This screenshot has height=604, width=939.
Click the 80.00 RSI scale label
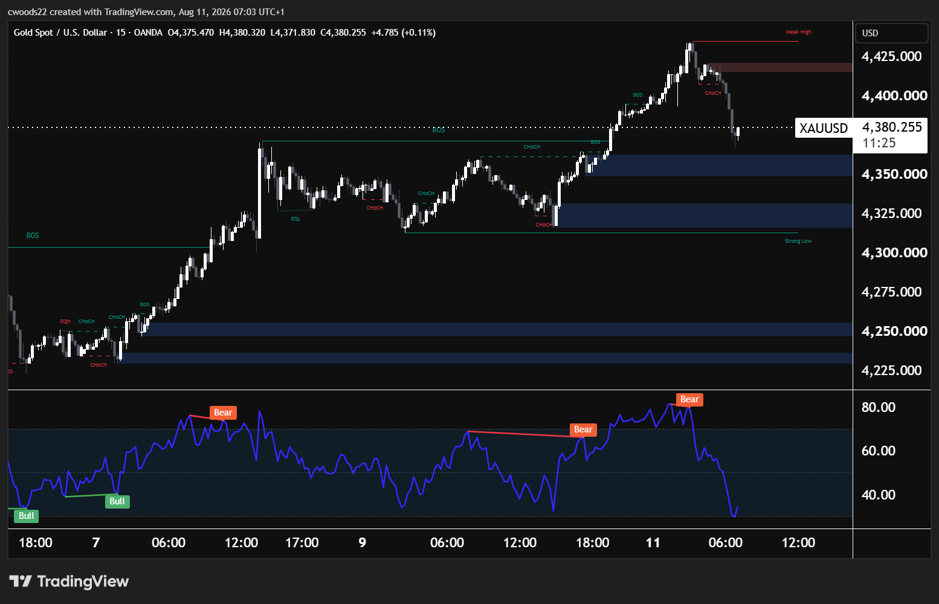(879, 407)
